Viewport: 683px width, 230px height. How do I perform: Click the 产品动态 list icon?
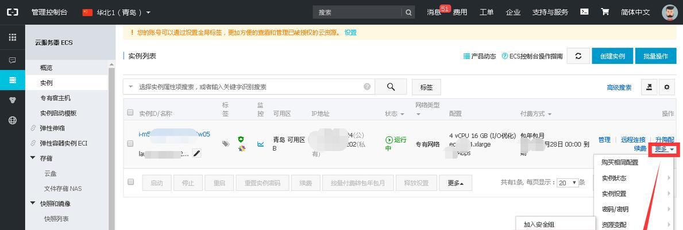click(x=467, y=56)
